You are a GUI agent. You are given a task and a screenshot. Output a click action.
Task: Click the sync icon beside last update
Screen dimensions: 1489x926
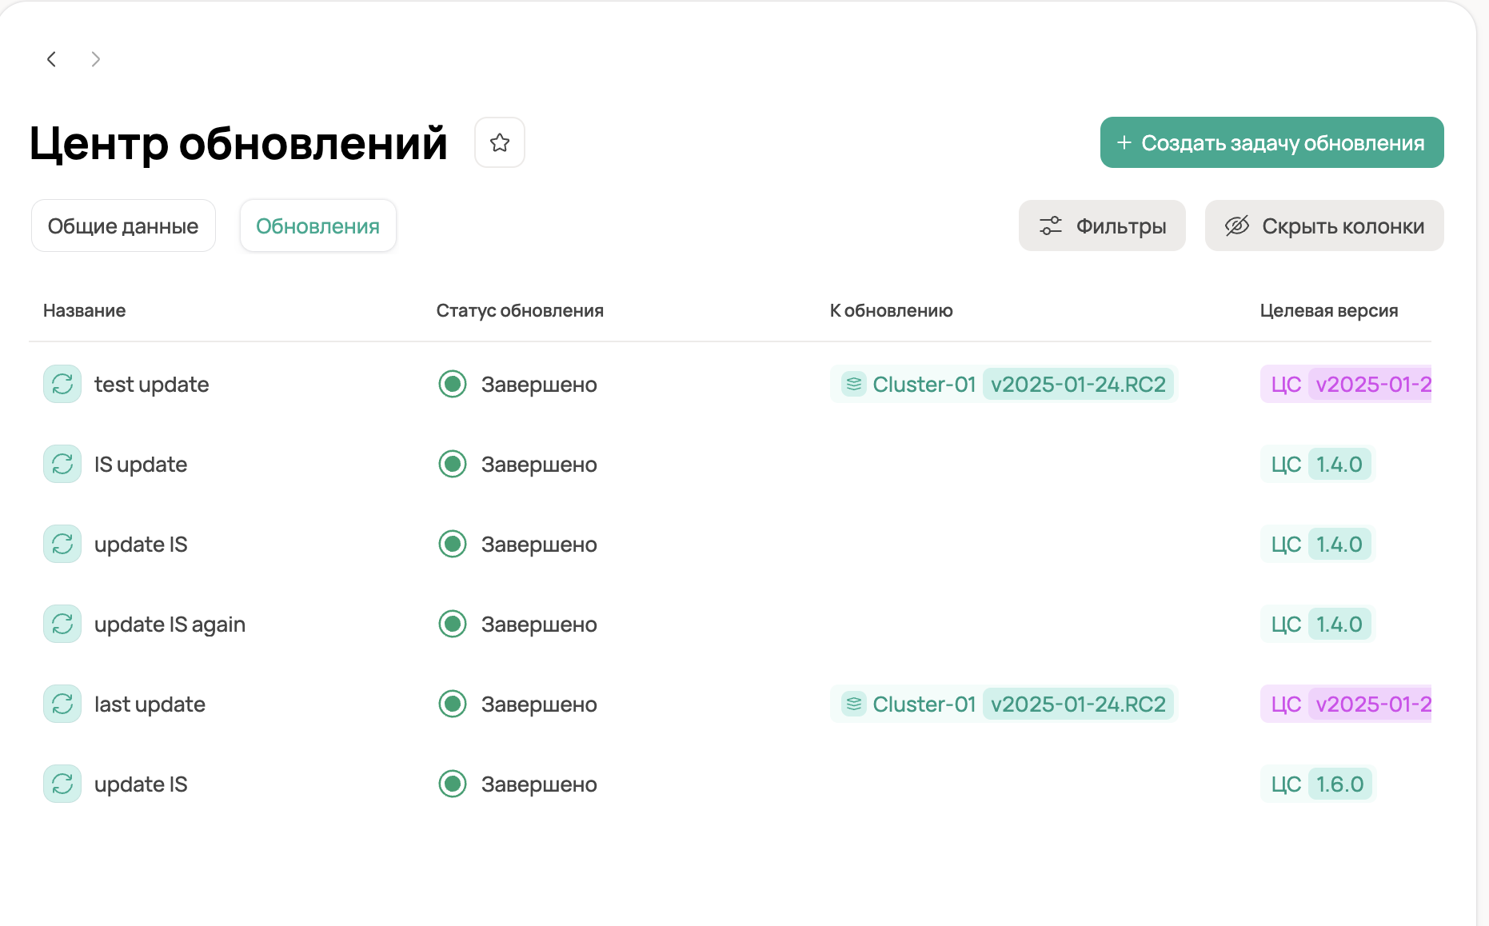point(62,704)
